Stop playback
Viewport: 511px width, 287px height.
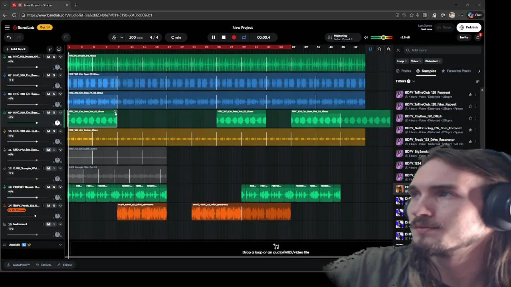(x=224, y=37)
